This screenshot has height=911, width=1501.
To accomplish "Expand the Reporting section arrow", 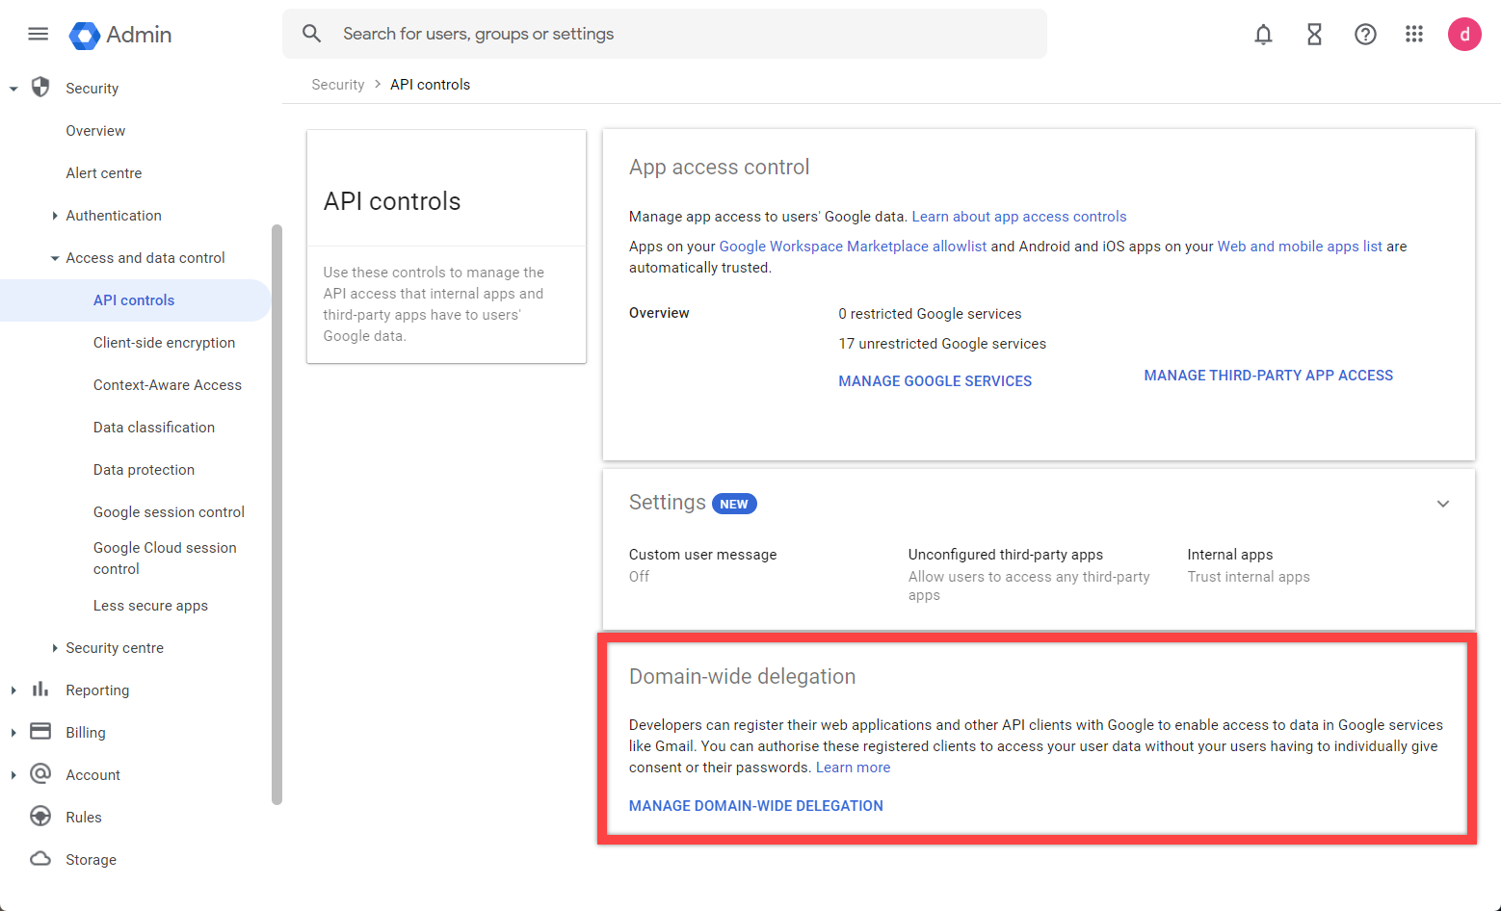I will pos(13,690).
